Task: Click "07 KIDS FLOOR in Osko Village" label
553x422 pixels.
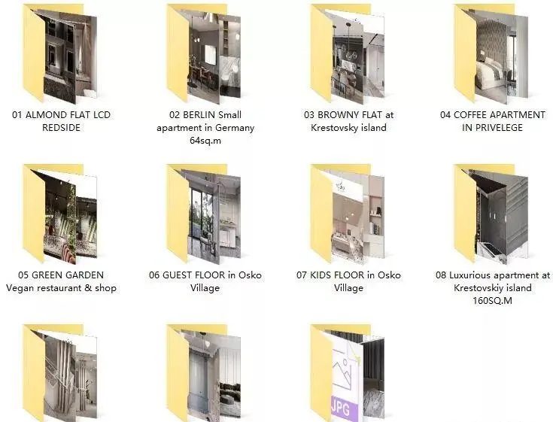Action: tap(348, 281)
